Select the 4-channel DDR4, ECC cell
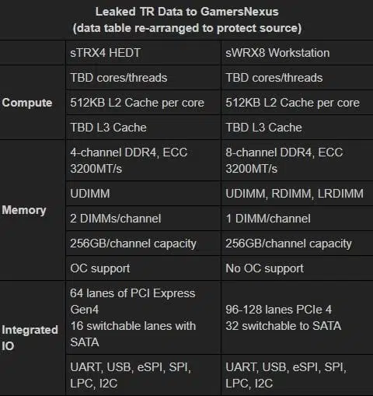 click(x=143, y=160)
